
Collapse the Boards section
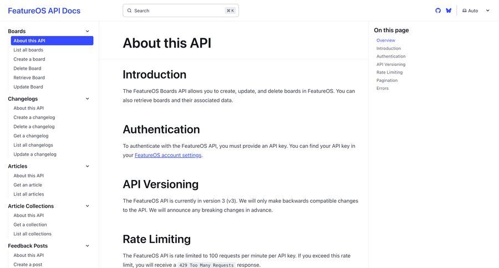[88, 31]
